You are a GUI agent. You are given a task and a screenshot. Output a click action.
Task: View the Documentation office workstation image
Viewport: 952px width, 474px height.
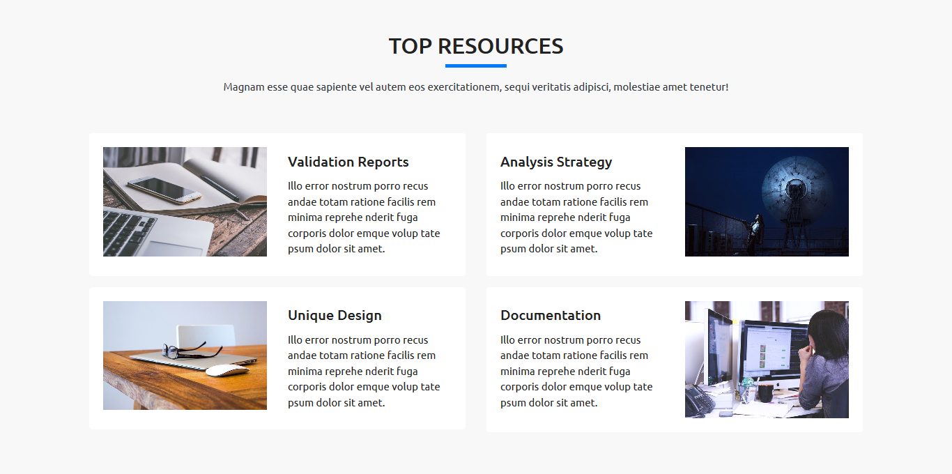tap(767, 360)
